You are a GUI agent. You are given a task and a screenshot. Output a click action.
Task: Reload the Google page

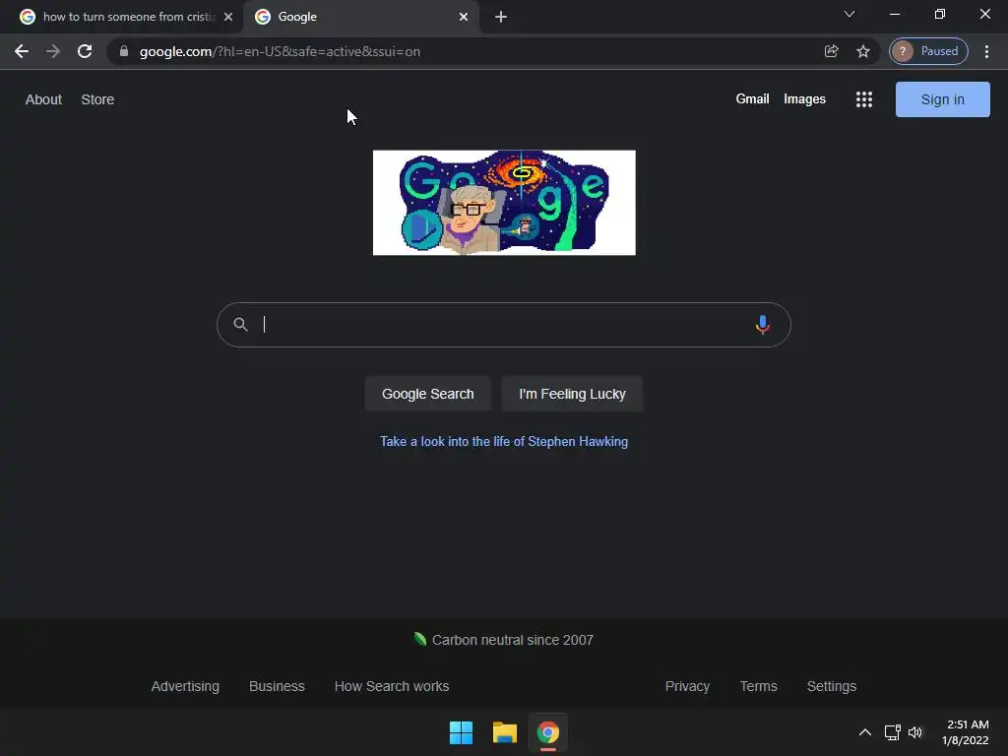click(x=85, y=51)
